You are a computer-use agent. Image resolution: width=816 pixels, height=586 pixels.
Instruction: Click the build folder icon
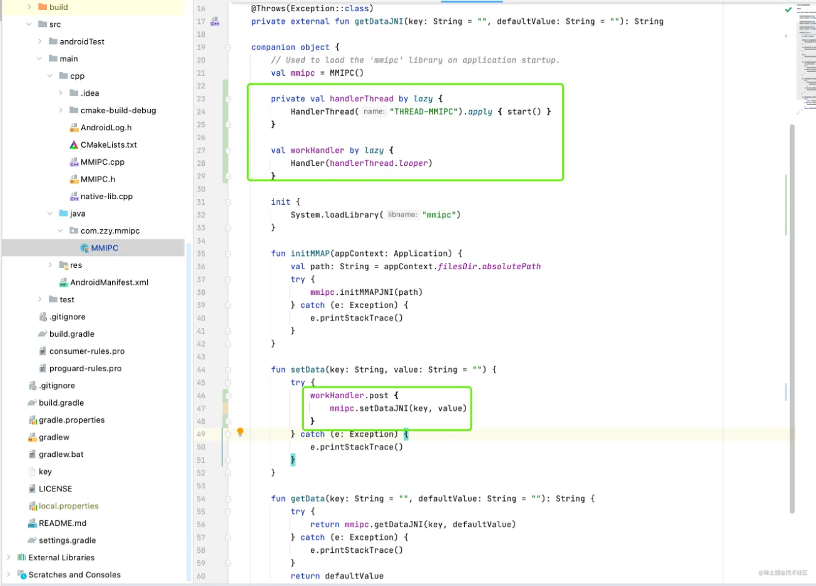pos(43,7)
